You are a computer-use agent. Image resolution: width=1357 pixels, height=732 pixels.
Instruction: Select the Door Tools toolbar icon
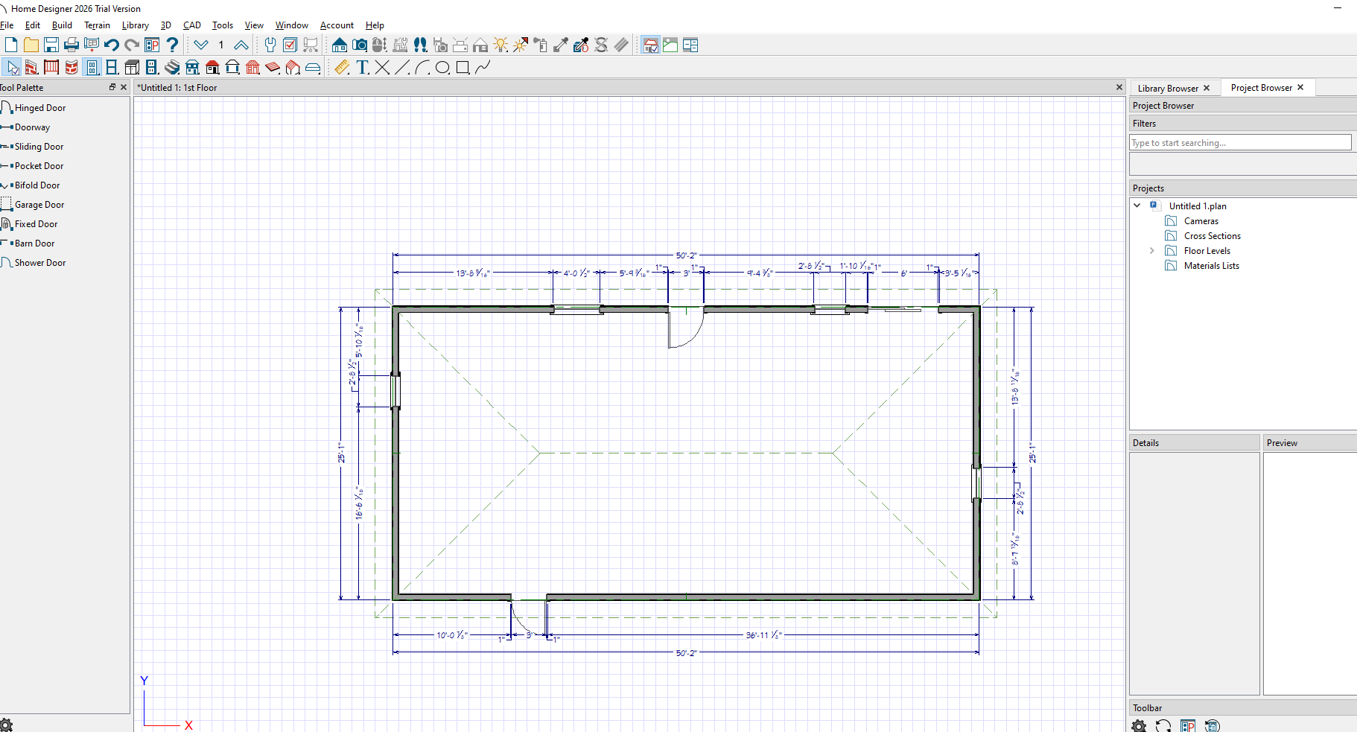[x=92, y=68]
